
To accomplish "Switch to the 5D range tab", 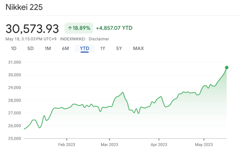I will [x=31, y=48].
